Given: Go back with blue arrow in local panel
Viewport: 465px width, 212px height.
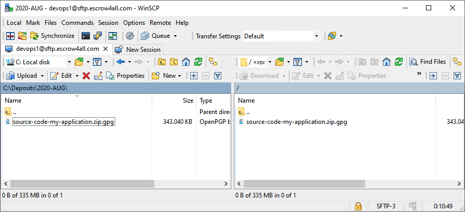Looking at the screenshot, I should (x=121, y=62).
